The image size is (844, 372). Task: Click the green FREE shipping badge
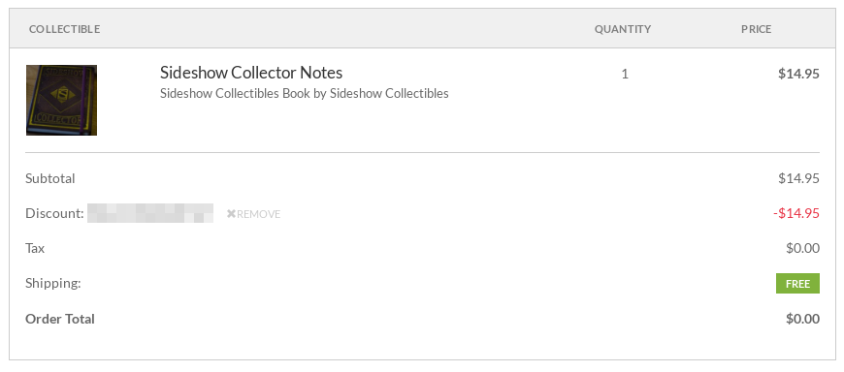tap(797, 283)
